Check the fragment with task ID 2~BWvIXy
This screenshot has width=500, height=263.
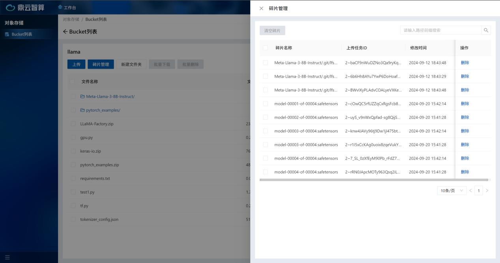pos(265,90)
